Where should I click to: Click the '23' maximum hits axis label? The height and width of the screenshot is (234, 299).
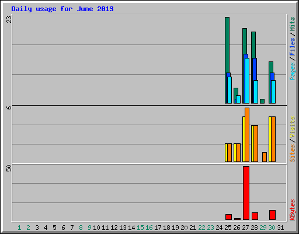point(9,19)
